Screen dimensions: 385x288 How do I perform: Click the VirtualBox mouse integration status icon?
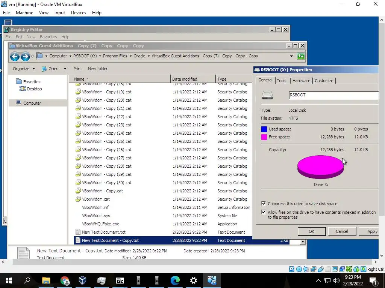(x=356, y=269)
